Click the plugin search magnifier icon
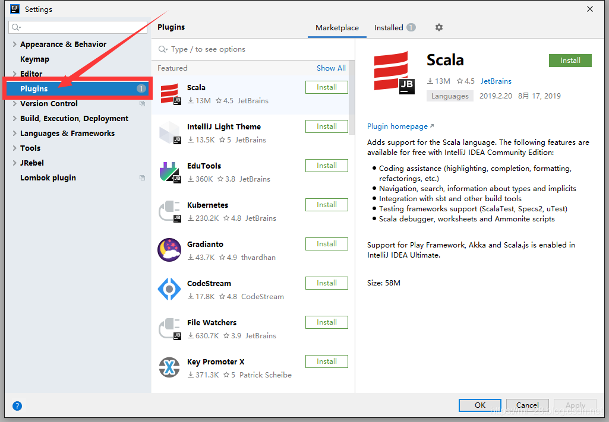 [x=163, y=49]
